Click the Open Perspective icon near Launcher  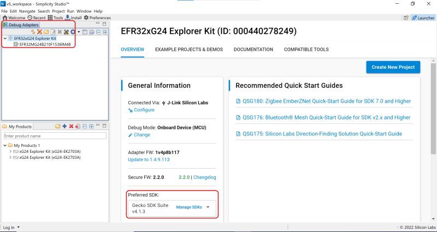tap(406, 18)
